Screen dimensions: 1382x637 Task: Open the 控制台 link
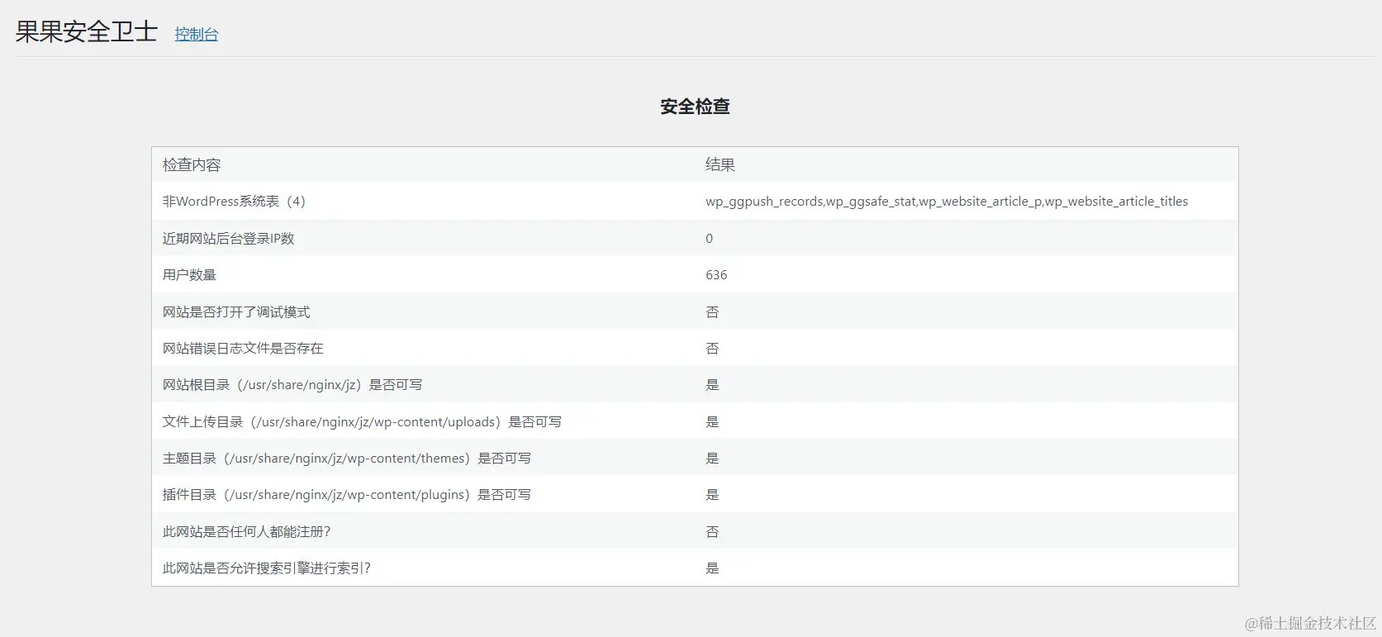tap(197, 34)
